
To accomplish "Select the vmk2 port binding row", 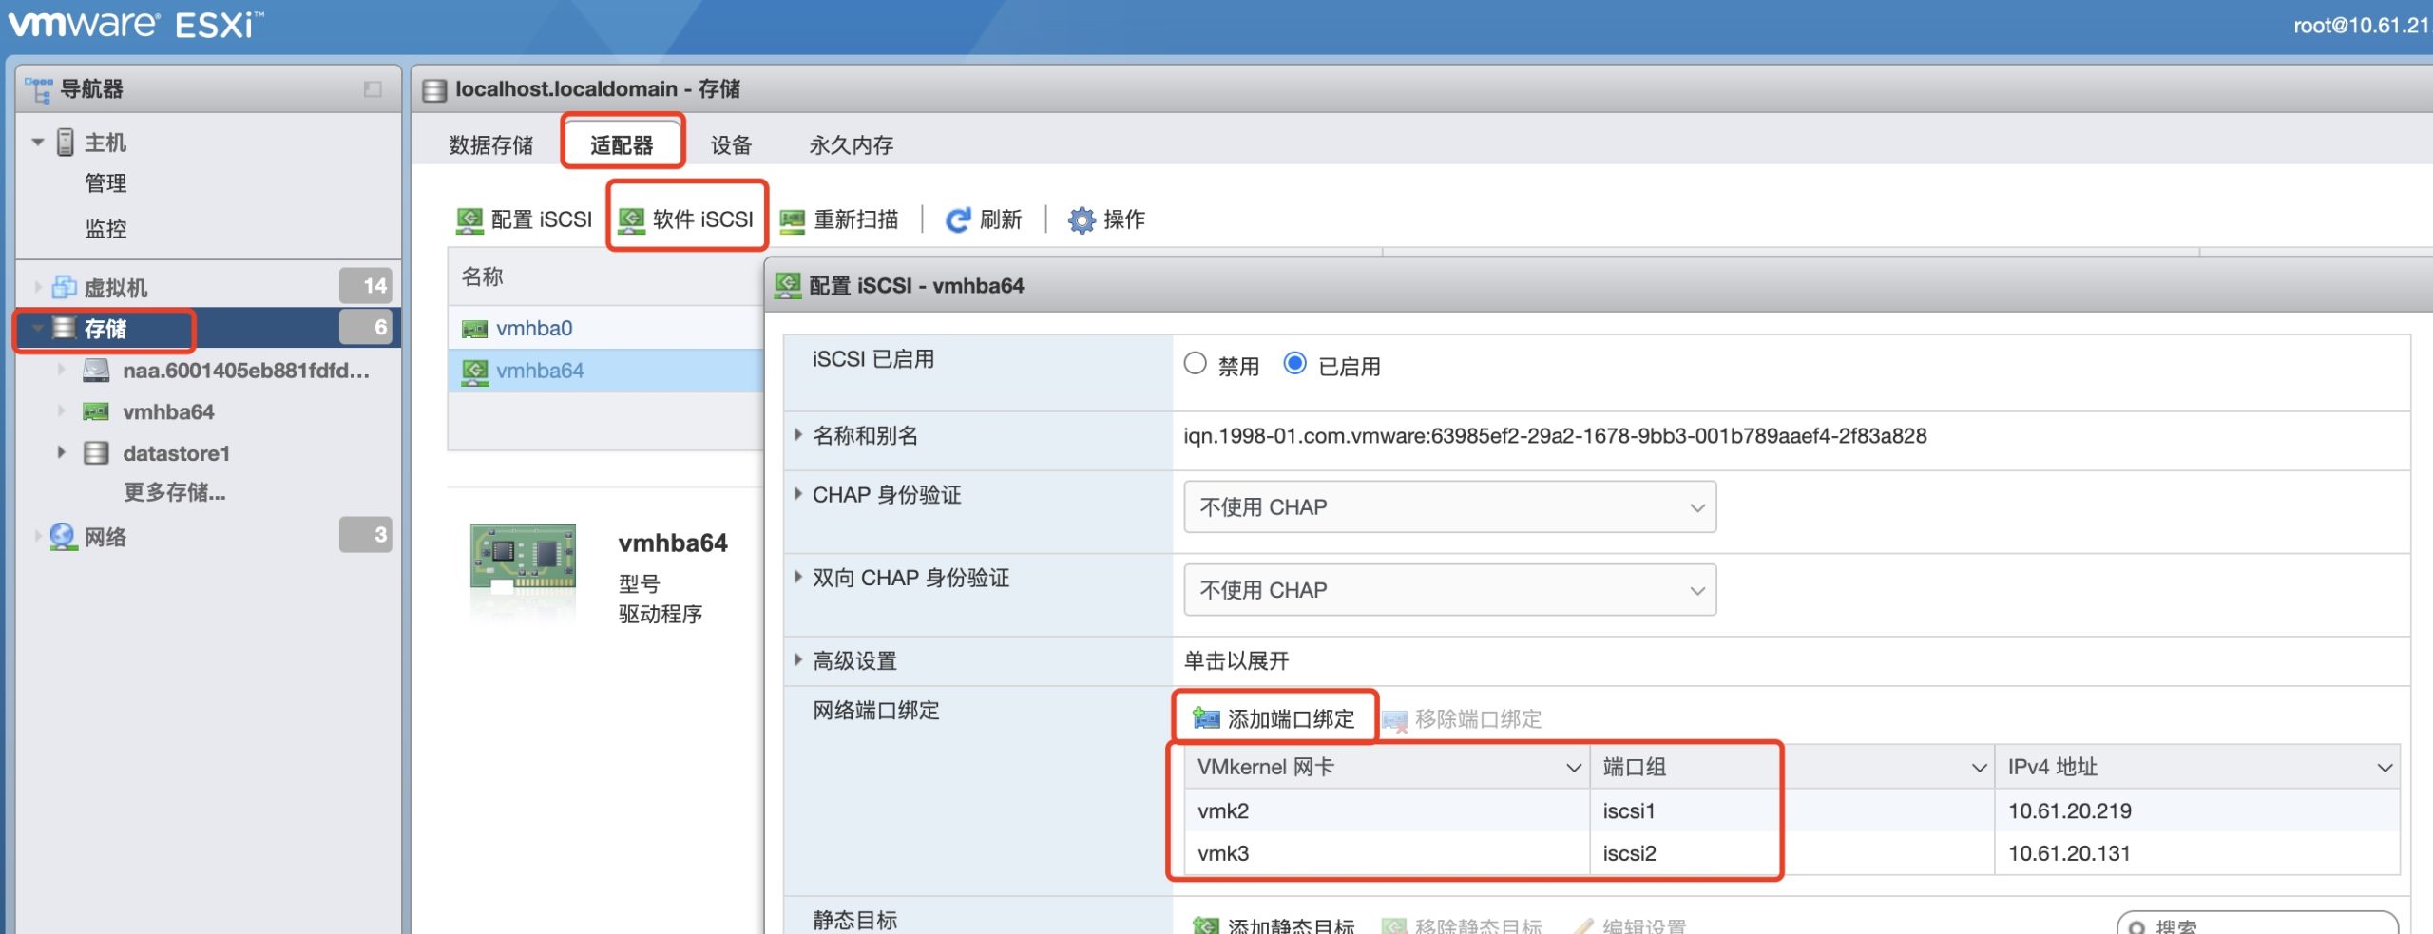I will (x=1792, y=810).
